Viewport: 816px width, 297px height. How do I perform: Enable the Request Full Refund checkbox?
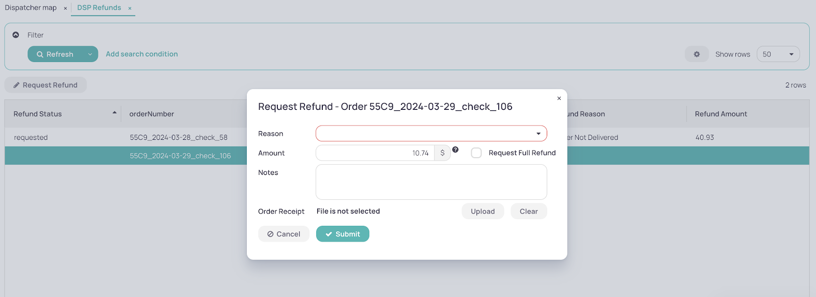pos(476,153)
